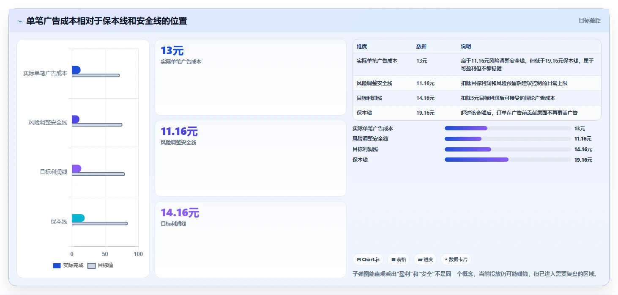Click the 14.16元 data card
Image resolution: width=618 pixels, height=295 pixels.
point(251,240)
